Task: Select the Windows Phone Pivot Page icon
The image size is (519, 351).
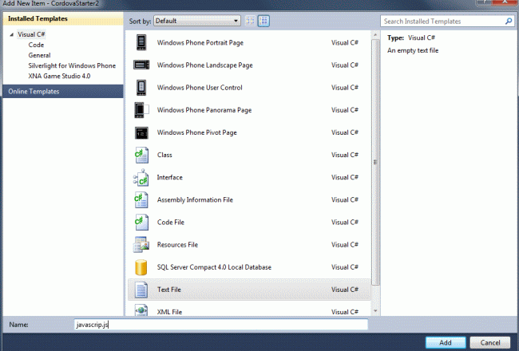Action: click(x=141, y=132)
